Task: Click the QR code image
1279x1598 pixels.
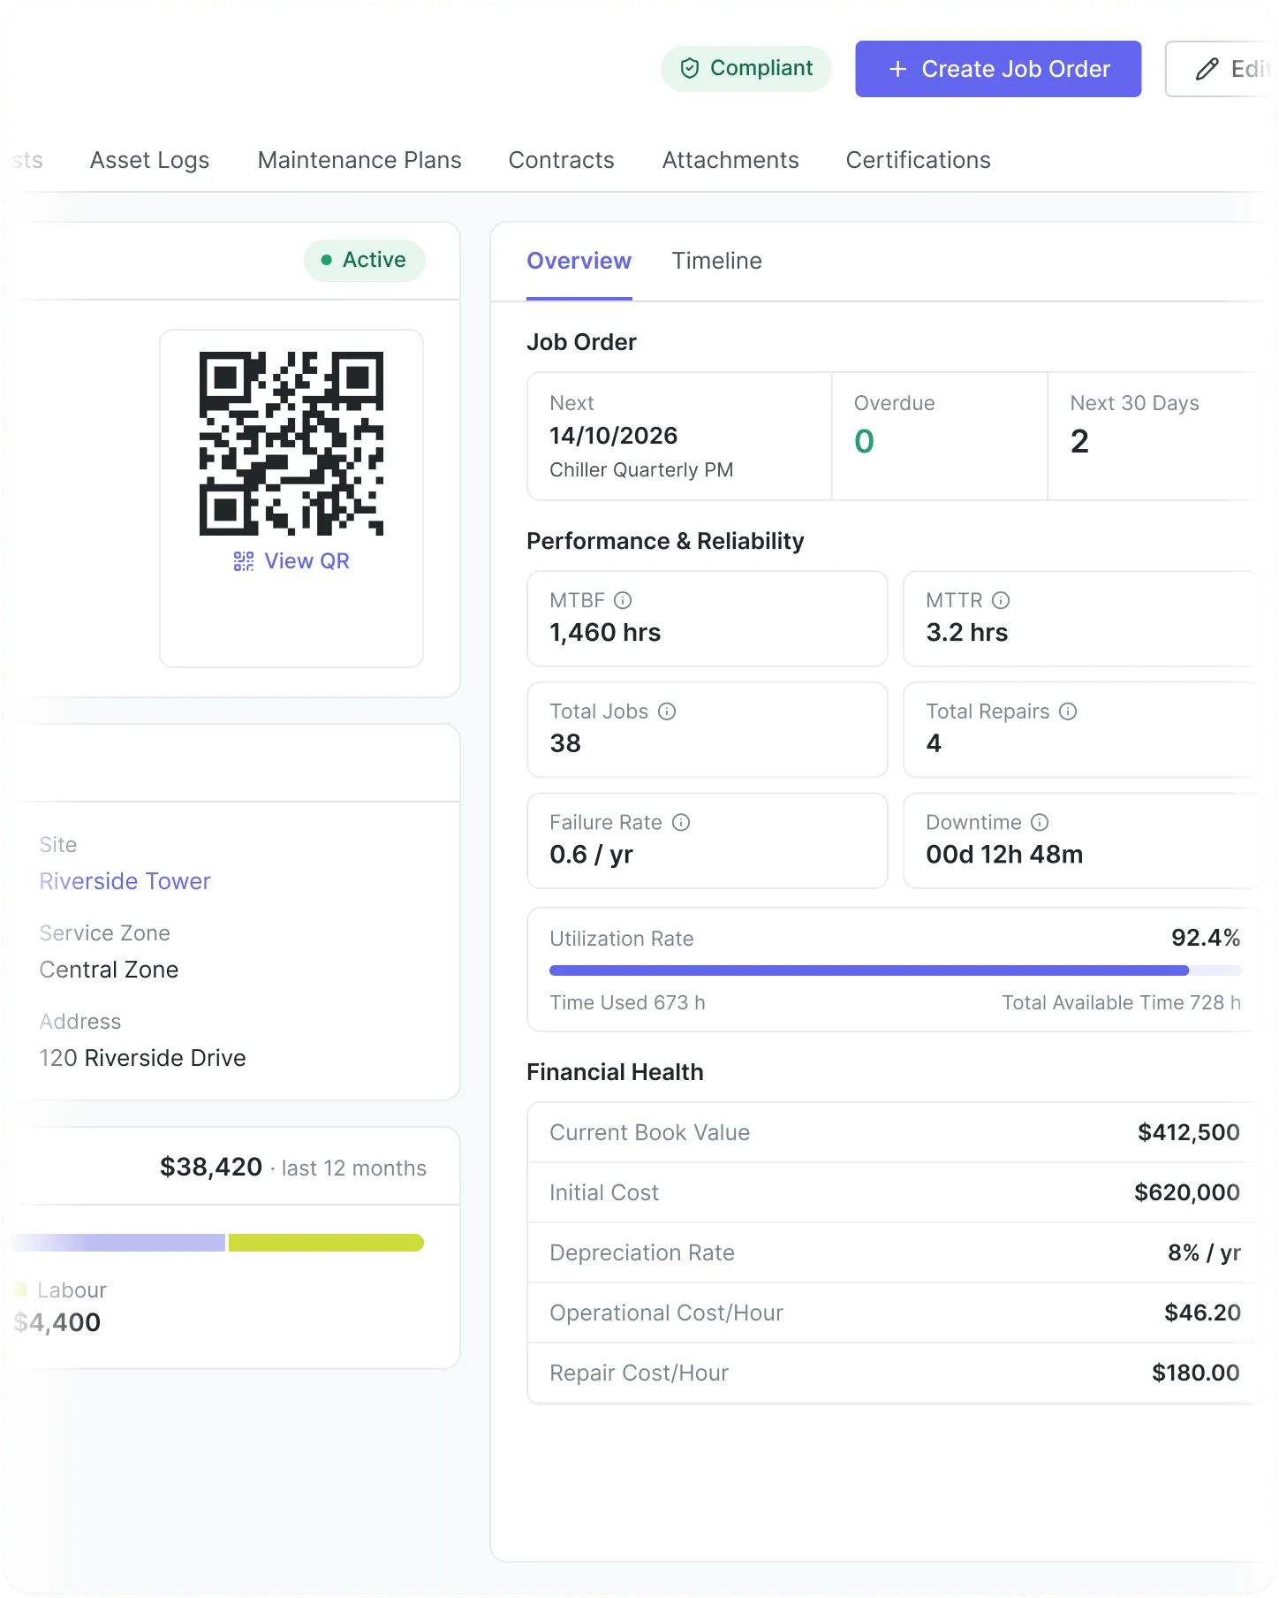Action: [291, 444]
